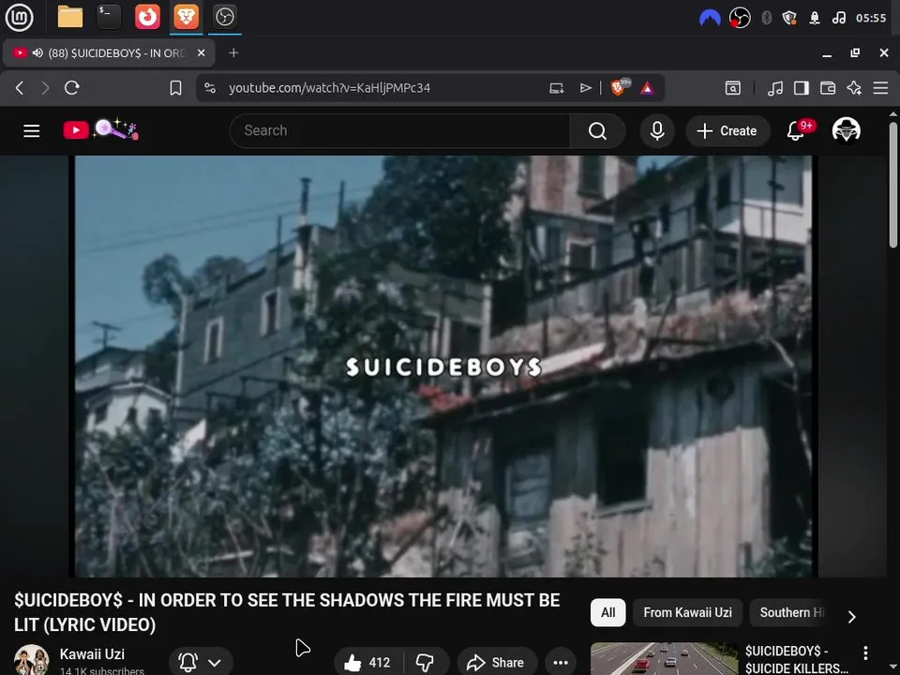Switch to the Brave browser taskbar item
900x675 pixels.
click(x=187, y=17)
